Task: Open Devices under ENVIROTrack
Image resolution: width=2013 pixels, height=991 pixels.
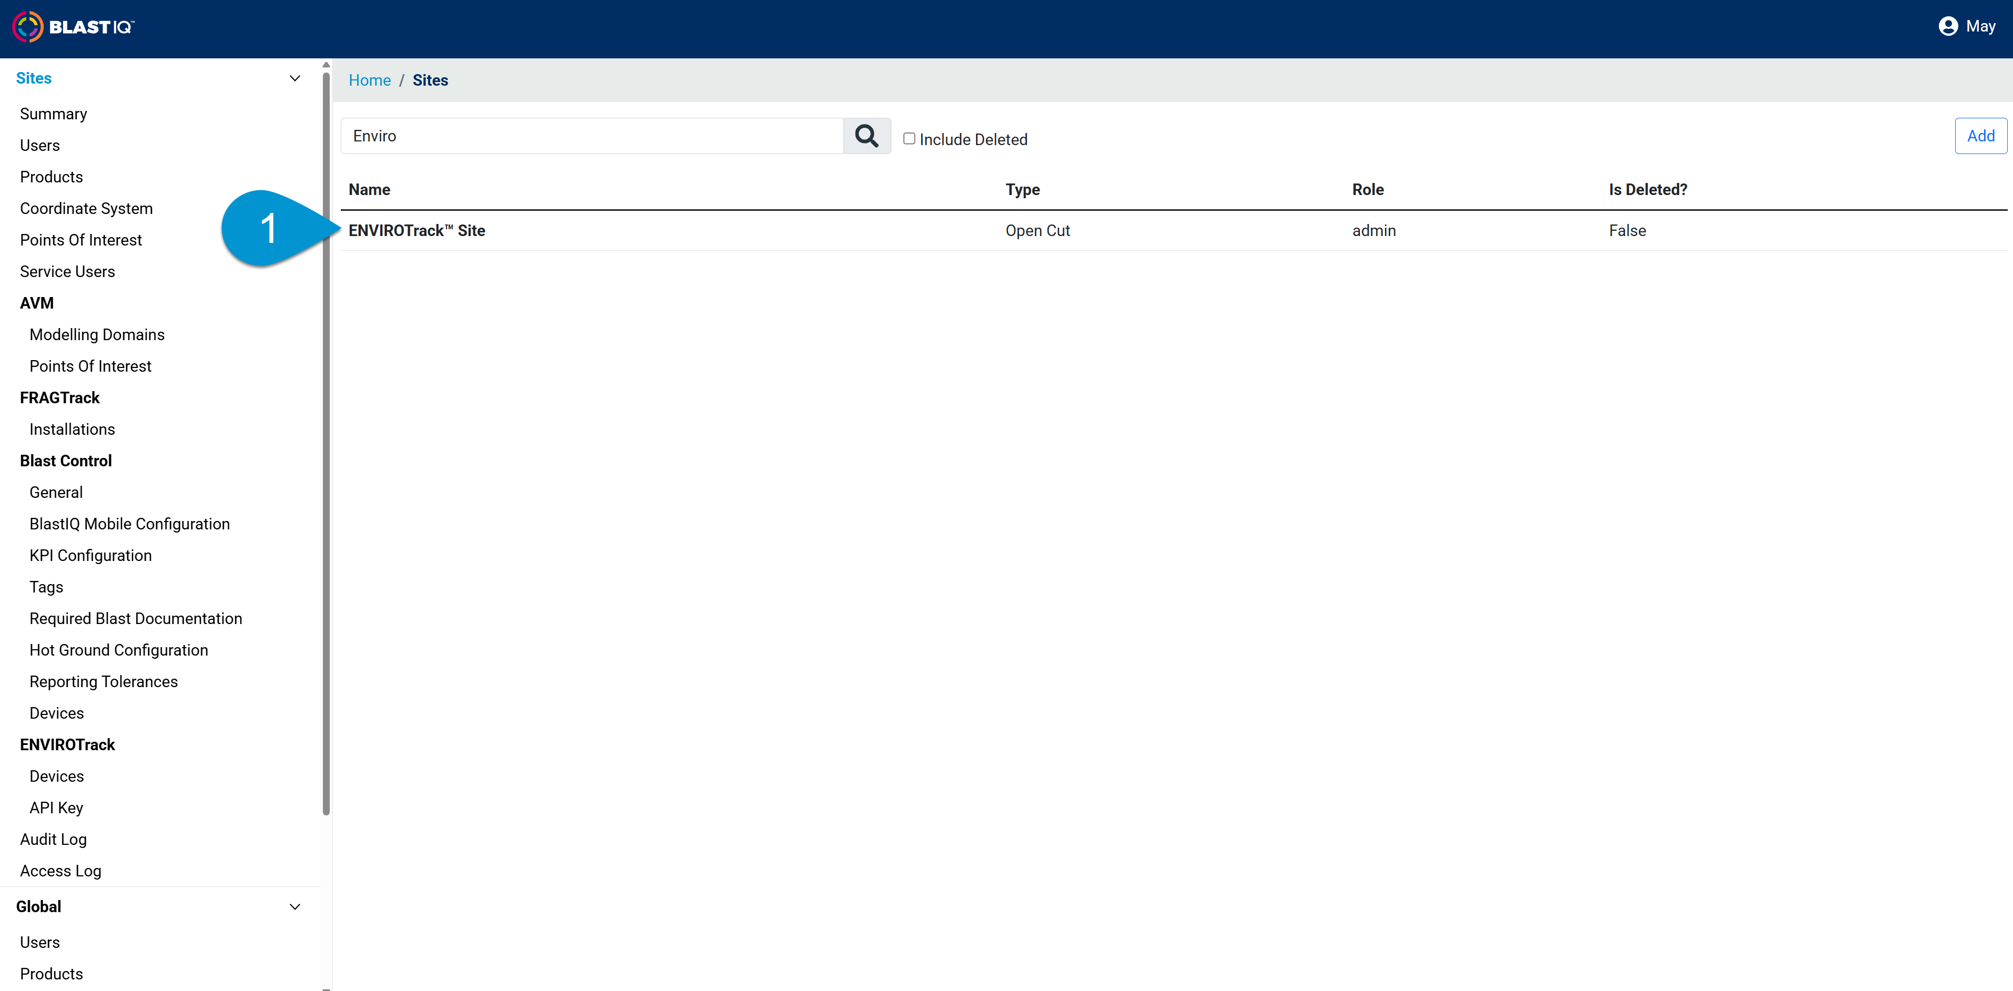Action: (56, 776)
